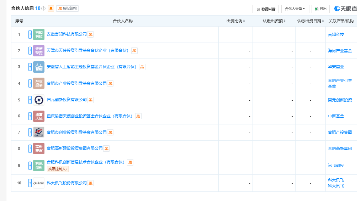Click the orange bell alert icon
The width and height of the screenshot is (361, 201).
(x=51, y=9)
